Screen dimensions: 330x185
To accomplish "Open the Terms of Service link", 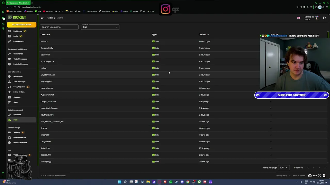I will pyautogui.click(x=299, y=175).
